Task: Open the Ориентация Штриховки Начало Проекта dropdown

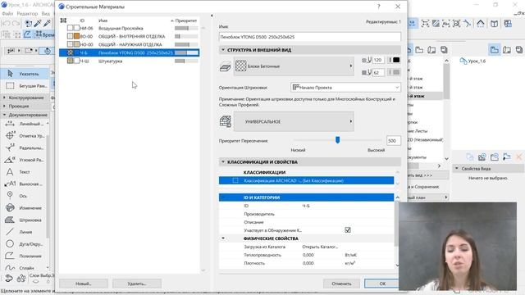Action: [345, 88]
